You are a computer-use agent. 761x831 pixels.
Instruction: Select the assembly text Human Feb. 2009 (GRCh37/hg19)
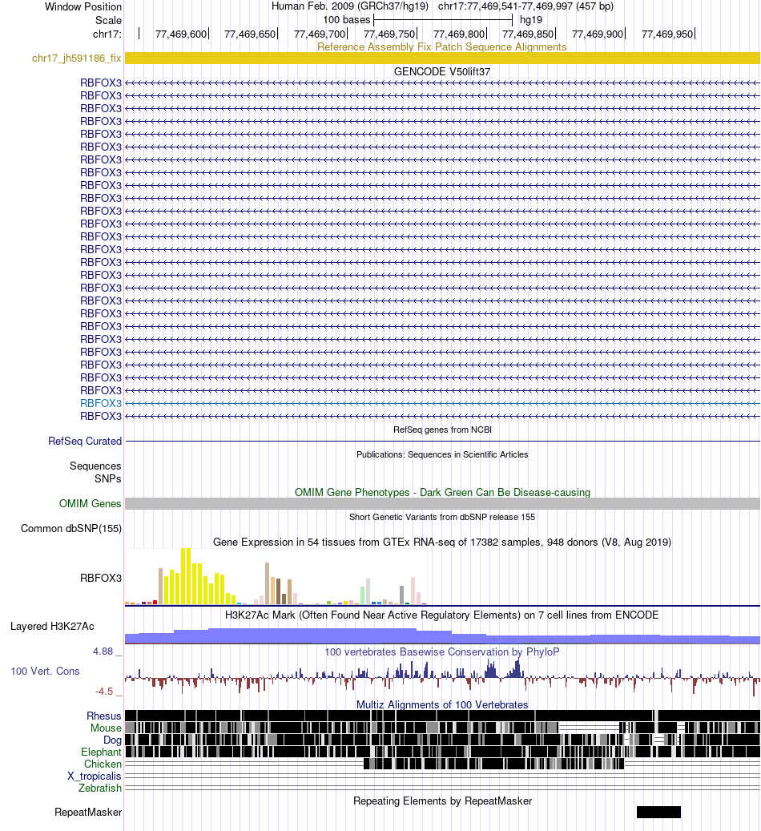point(350,6)
